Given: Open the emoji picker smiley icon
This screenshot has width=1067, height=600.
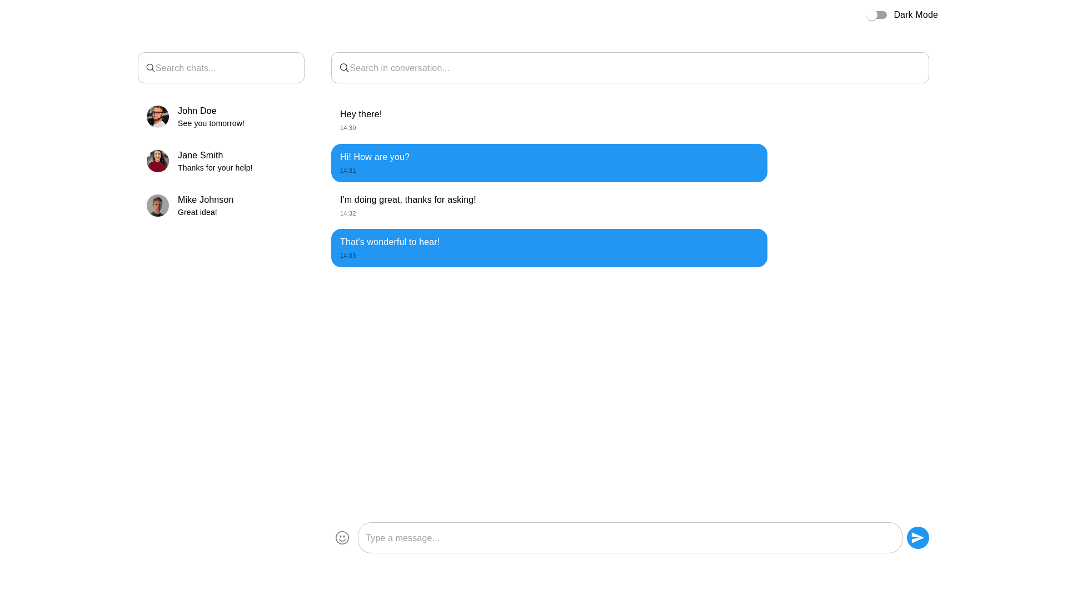Looking at the screenshot, I should tap(342, 538).
